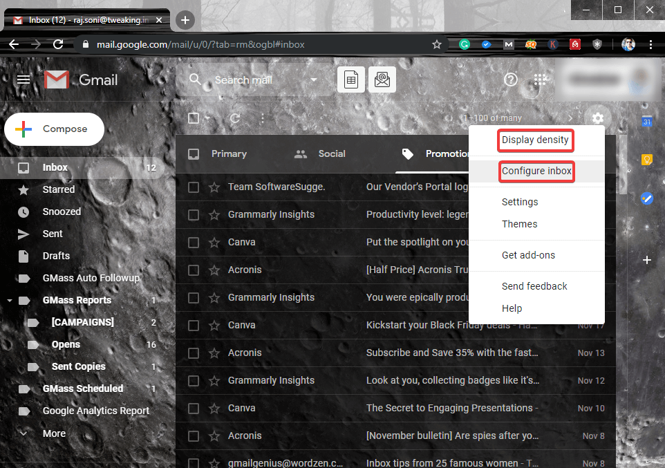Open the main navigation hamburger menu
Viewport: 665px width, 468px height.
(x=23, y=79)
